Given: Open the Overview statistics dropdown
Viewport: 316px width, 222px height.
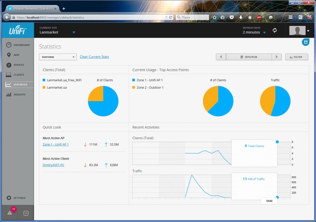Looking at the screenshot, I should [57, 57].
